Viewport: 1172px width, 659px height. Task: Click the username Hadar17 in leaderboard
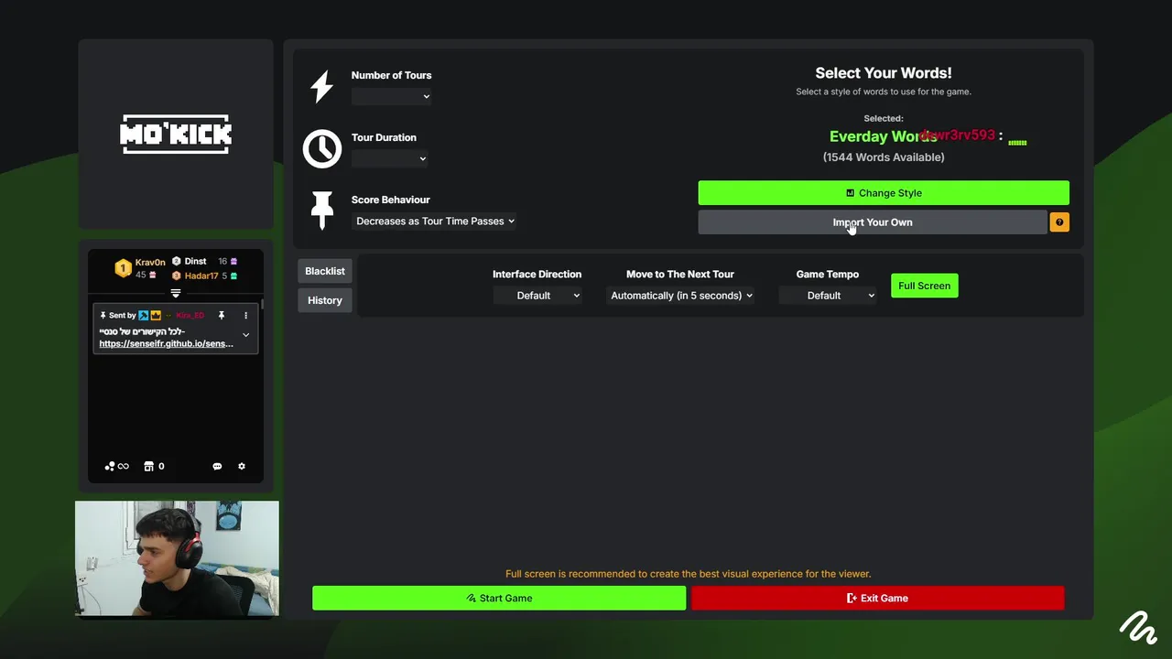point(201,275)
